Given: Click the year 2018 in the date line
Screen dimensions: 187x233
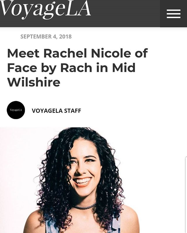Looking at the screenshot, I should [x=65, y=37].
